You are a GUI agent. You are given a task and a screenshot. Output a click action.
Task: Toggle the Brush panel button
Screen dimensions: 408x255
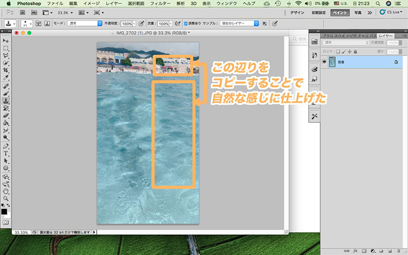click(39, 23)
